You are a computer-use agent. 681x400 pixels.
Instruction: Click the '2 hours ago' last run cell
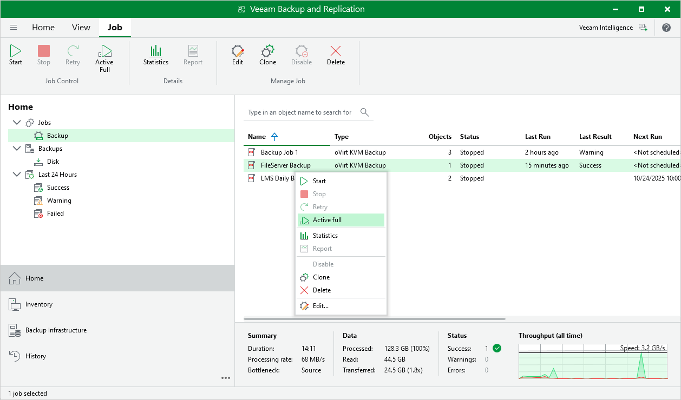542,152
